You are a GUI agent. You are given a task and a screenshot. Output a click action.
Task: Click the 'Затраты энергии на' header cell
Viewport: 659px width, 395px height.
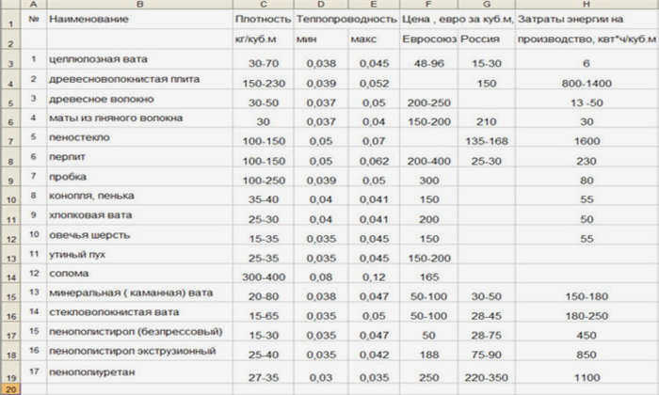[x=587, y=20]
